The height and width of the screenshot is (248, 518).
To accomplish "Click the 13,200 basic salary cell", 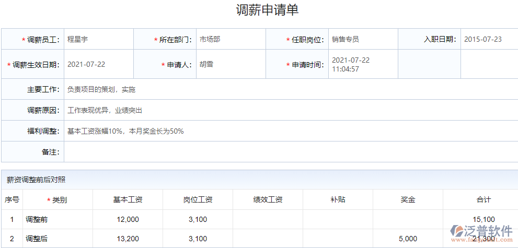I will click(128, 239).
